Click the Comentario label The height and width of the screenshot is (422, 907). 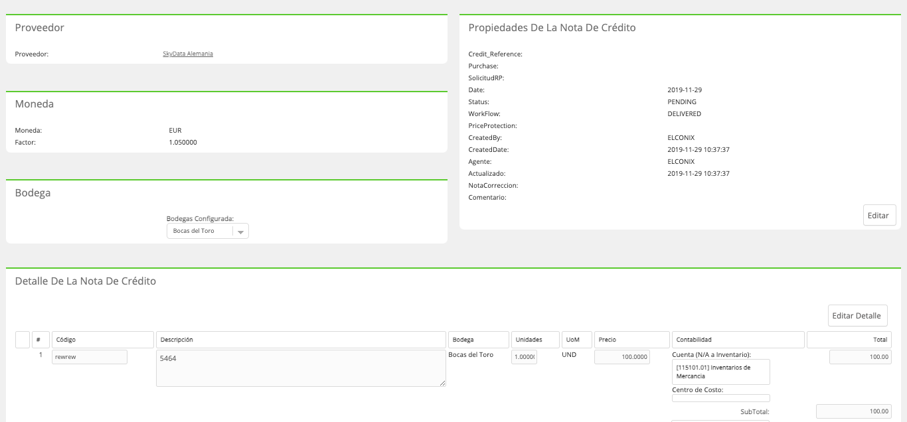click(x=487, y=198)
